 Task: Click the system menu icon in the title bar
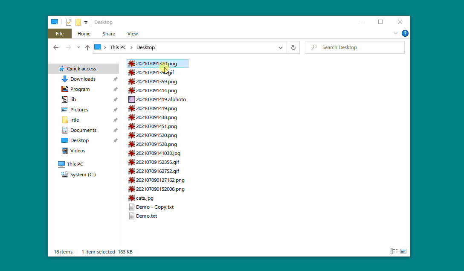tap(55, 22)
